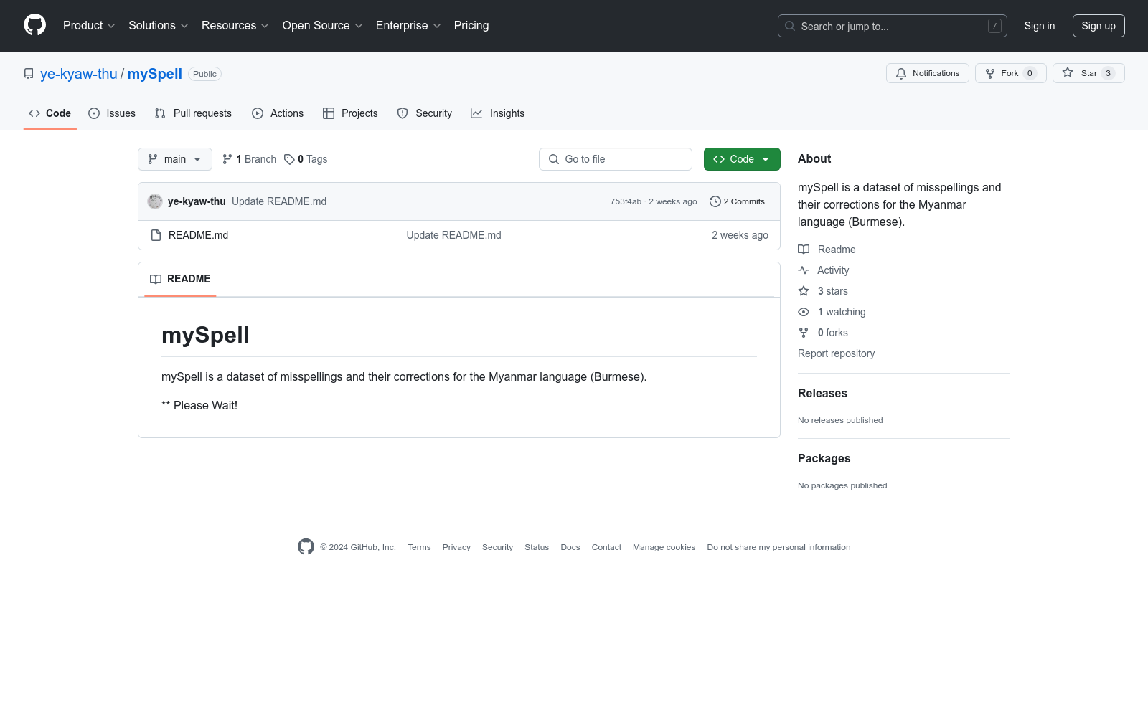This screenshot has width=1148, height=717.
Task: Open the latest commit message Update README.md
Action: pyautogui.click(x=279, y=201)
